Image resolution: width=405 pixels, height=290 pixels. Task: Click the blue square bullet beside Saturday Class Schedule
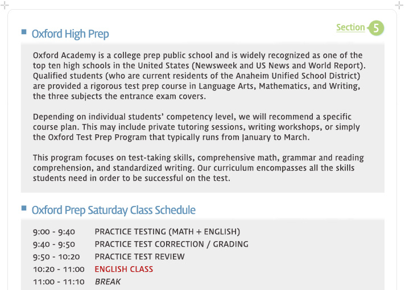(24, 208)
